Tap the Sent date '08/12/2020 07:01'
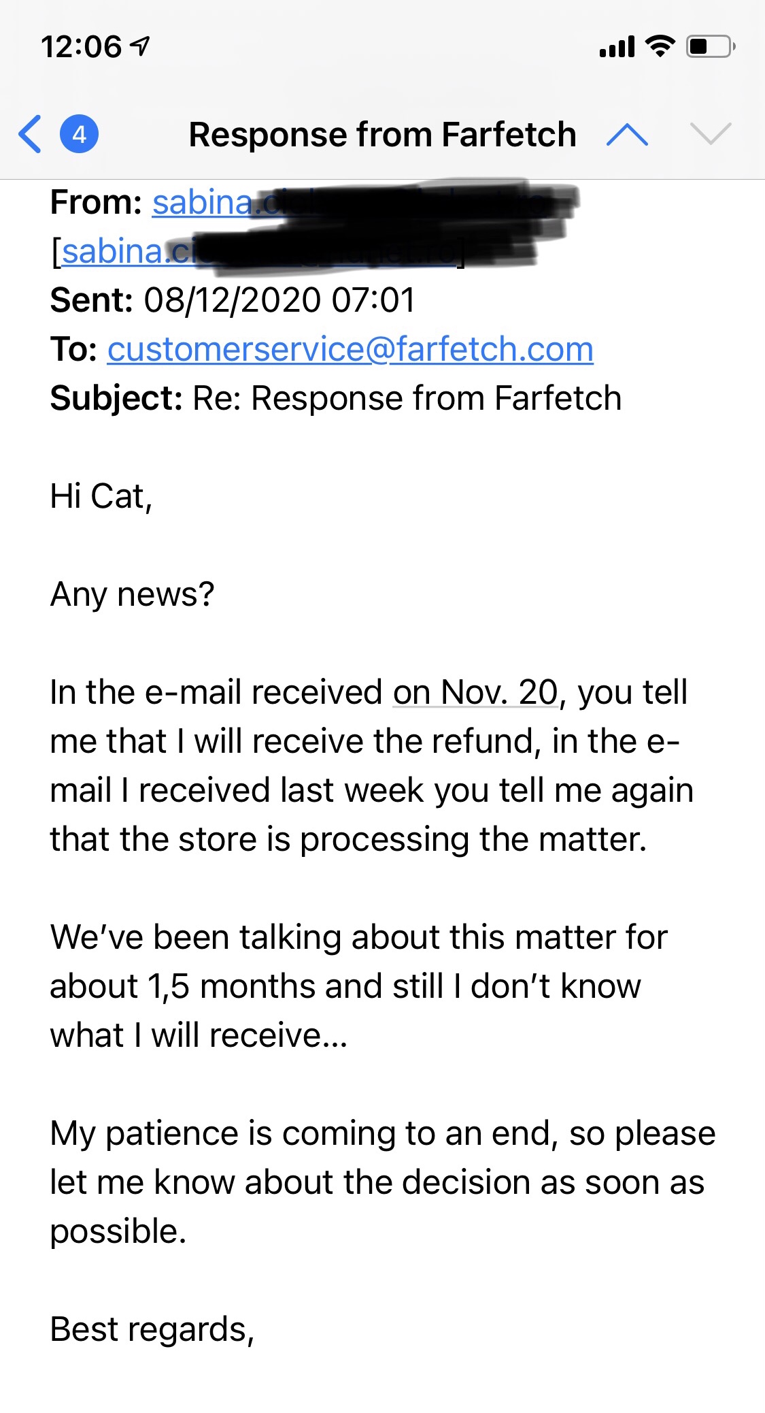765x1413 pixels. [279, 301]
